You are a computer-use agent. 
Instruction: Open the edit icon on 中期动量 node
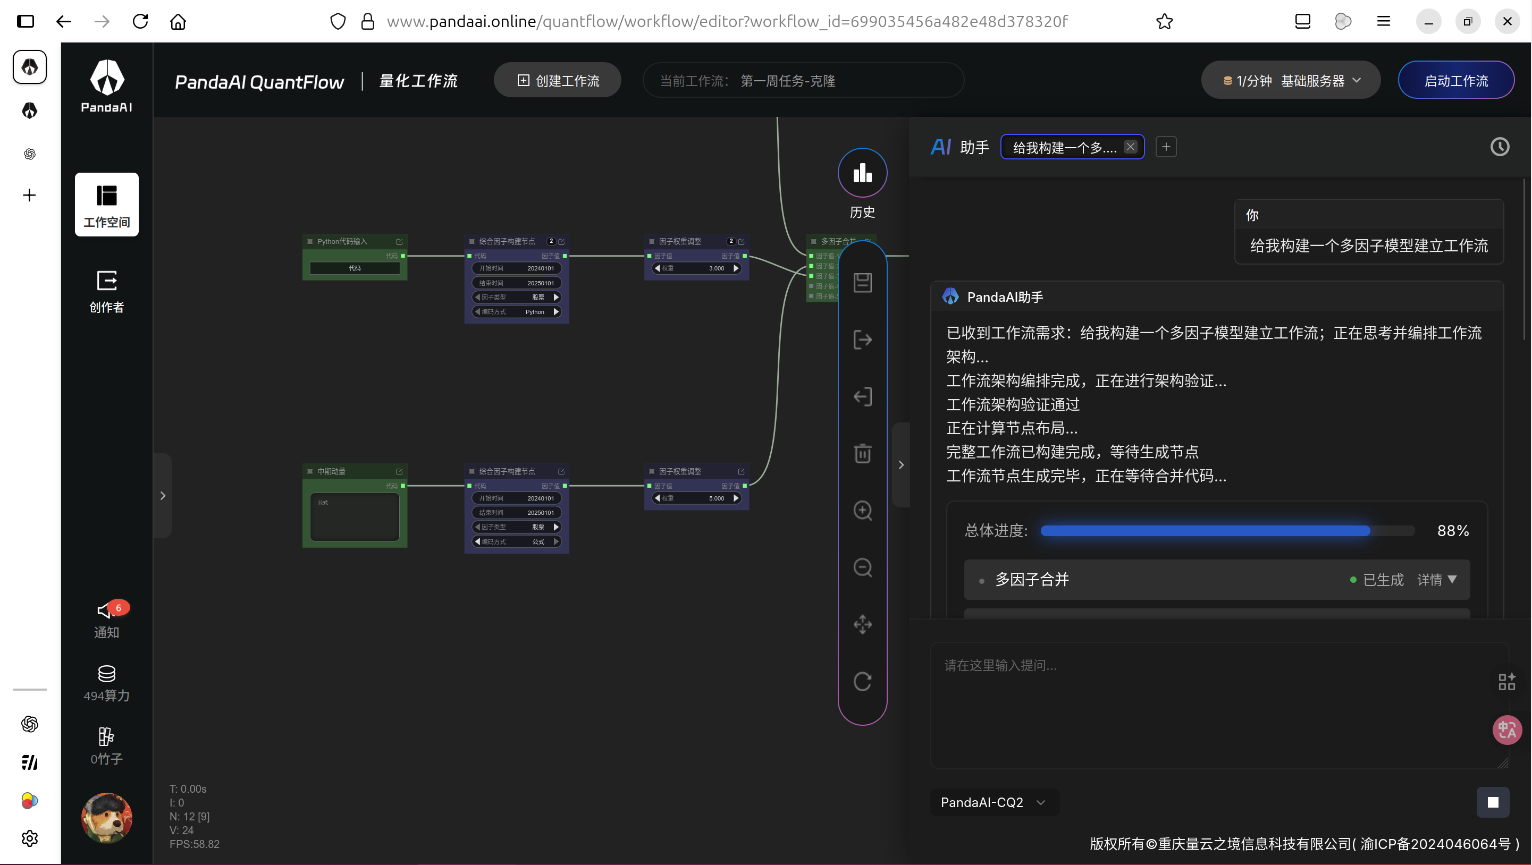(x=399, y=471)
